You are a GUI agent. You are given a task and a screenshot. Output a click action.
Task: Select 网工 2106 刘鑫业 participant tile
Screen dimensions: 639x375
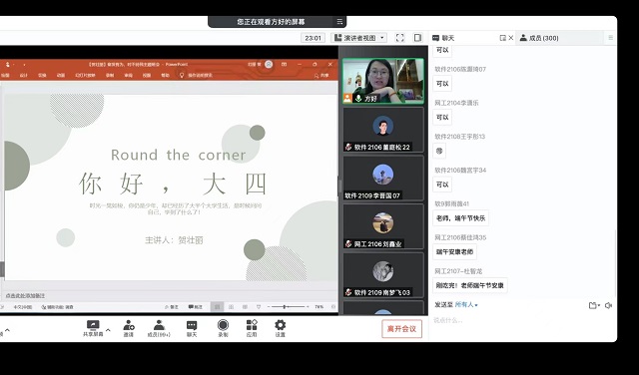point(383,226)
